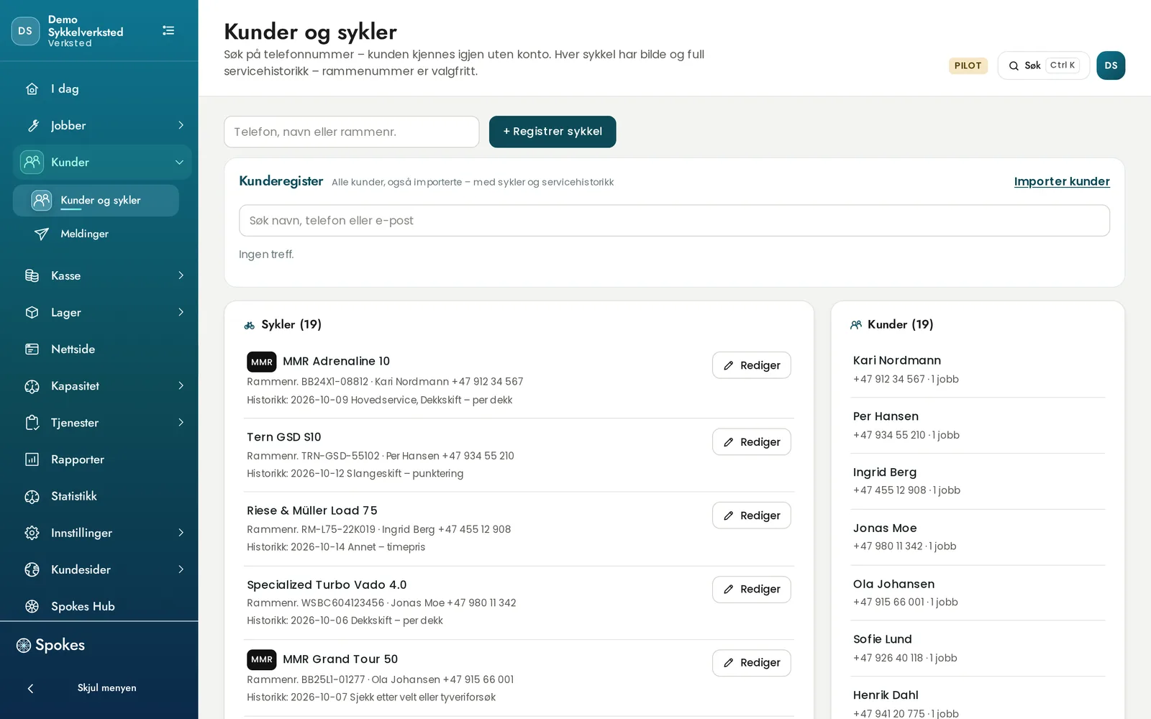
Task: Click the coins icon beside Kasse
Action: coord(32,275)
